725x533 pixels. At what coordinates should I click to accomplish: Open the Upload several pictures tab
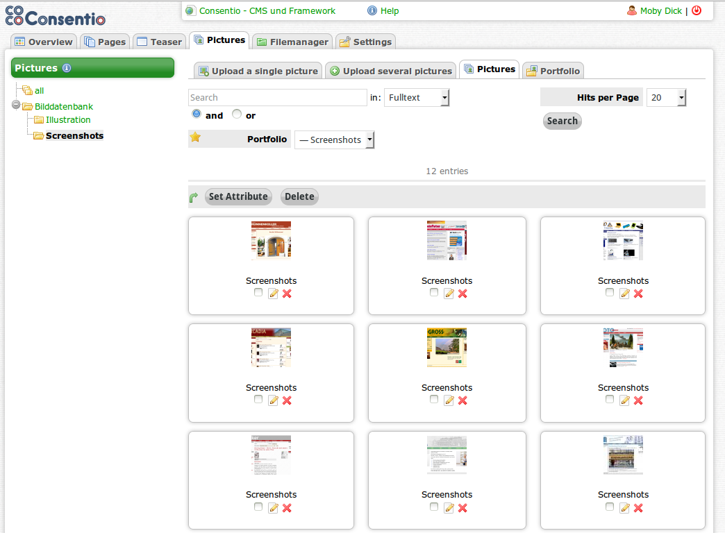pyautogui.click(x=390, y=70)
